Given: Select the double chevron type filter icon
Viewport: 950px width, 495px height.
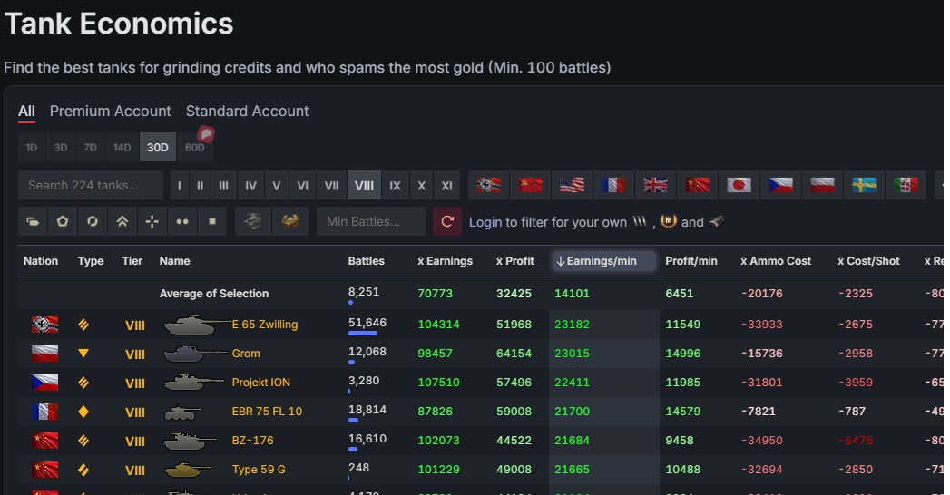Looking at the screenshot, I should [122, 221].
